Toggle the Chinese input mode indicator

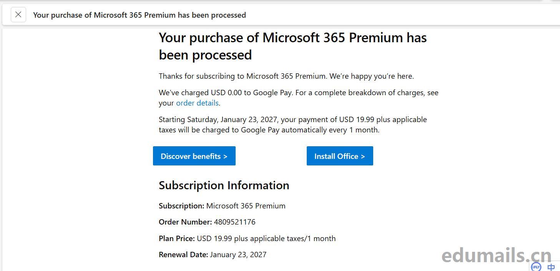pos(551,267)
